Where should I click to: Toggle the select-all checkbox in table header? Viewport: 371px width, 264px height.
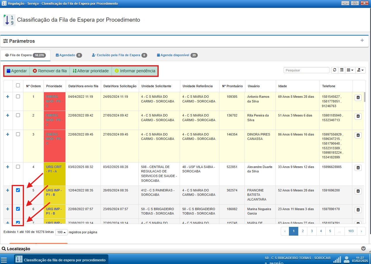tap(18, 85)
